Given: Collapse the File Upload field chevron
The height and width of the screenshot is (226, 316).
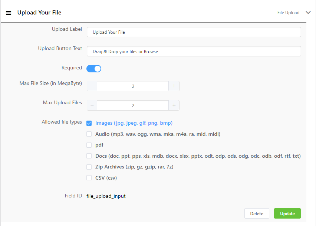Looking at the screenshot, I should [308, 13].
